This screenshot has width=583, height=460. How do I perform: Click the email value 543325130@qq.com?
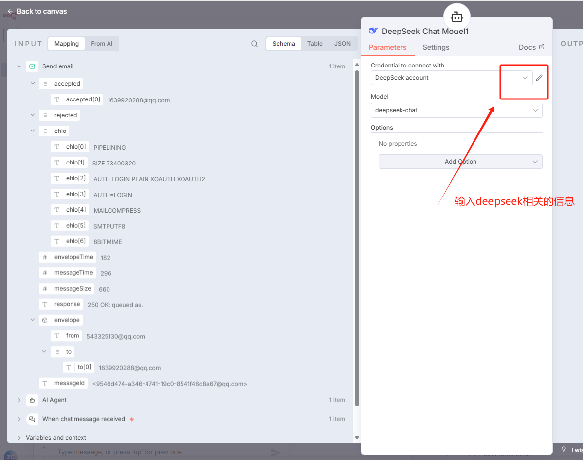[x=115, y=336]
